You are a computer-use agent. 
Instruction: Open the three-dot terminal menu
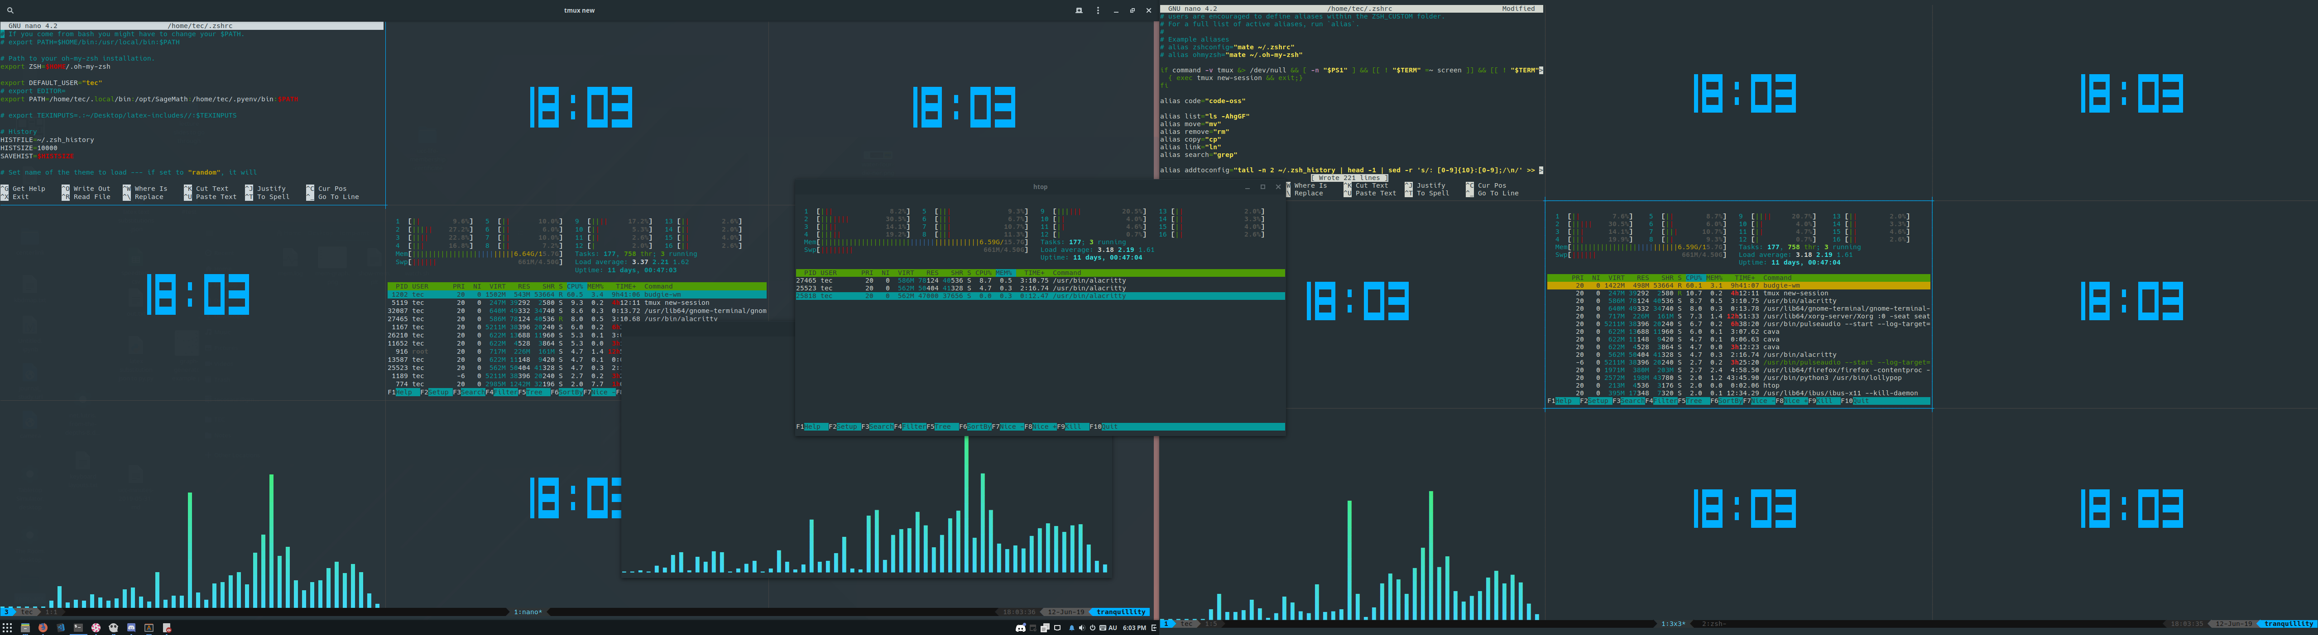(x=1098, y=11)
